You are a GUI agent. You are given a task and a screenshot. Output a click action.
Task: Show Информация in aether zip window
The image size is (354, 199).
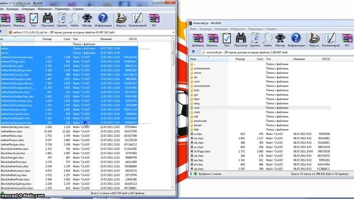coord(103,20)
